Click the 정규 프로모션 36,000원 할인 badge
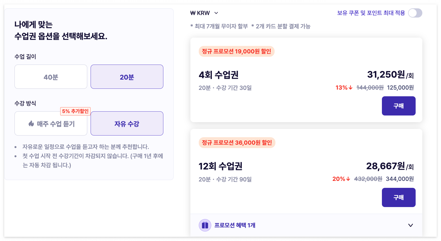Image resolution: width=441 pixels, height=241 pixels. click(x=237, y=142)
